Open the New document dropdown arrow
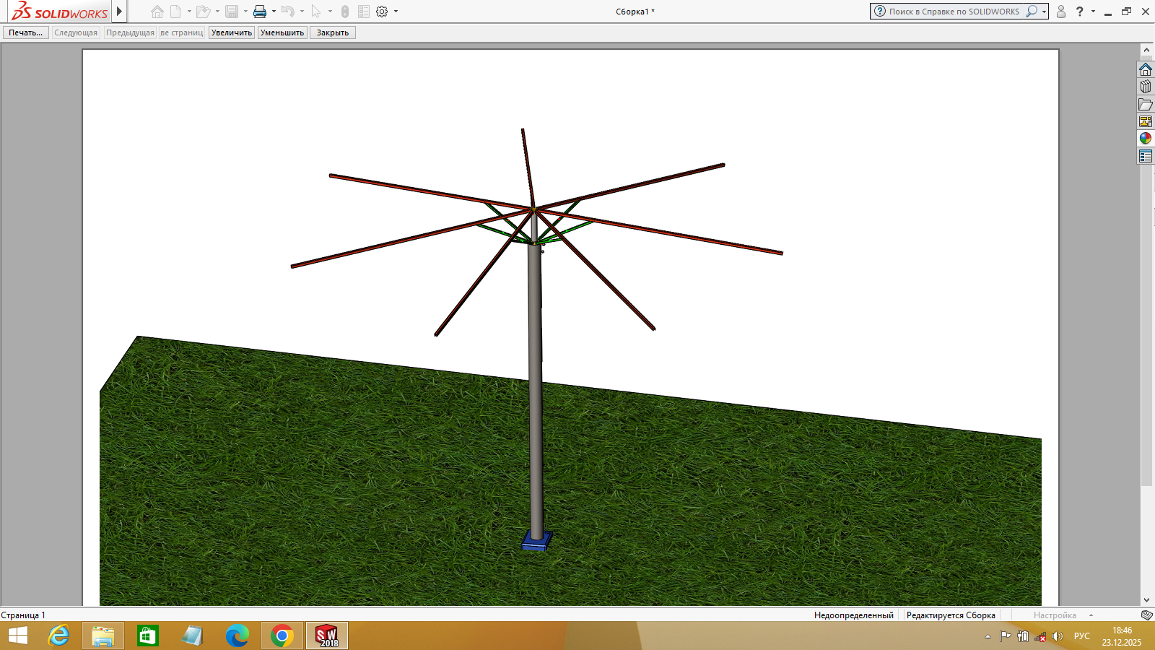The height and width of the screenshot is (650, 1155). point(189,12)
